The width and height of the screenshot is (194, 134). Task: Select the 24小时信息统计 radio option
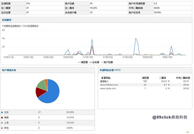click(30, 26)
